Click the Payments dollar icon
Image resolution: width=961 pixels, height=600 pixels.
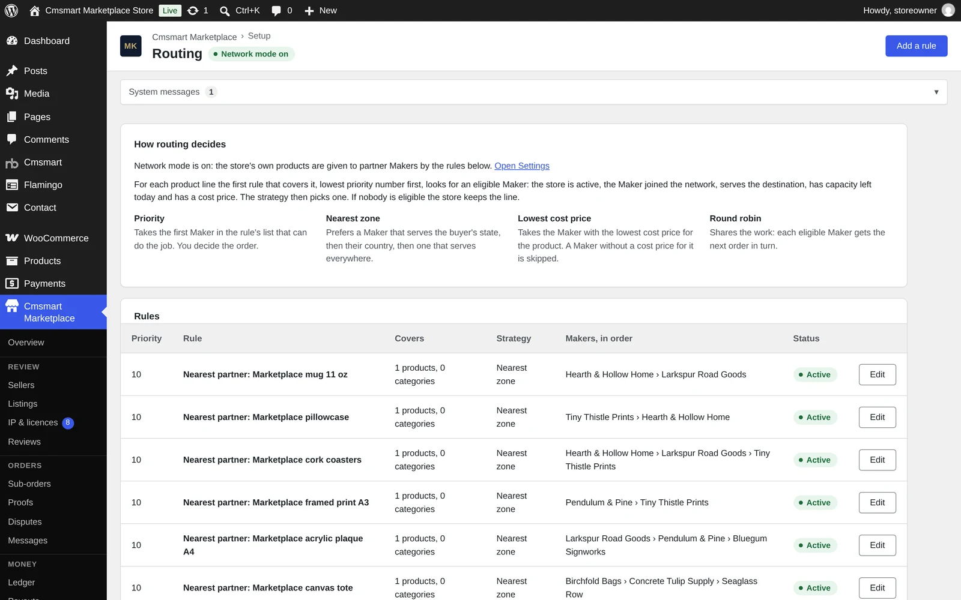click(12, 284)
